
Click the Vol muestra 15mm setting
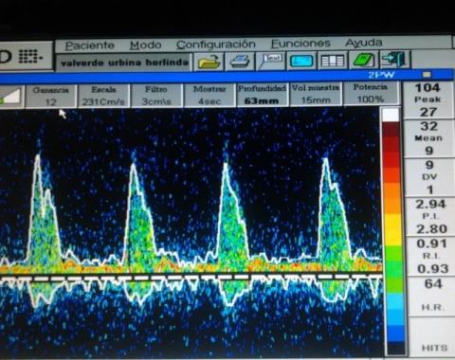(316, 94)
